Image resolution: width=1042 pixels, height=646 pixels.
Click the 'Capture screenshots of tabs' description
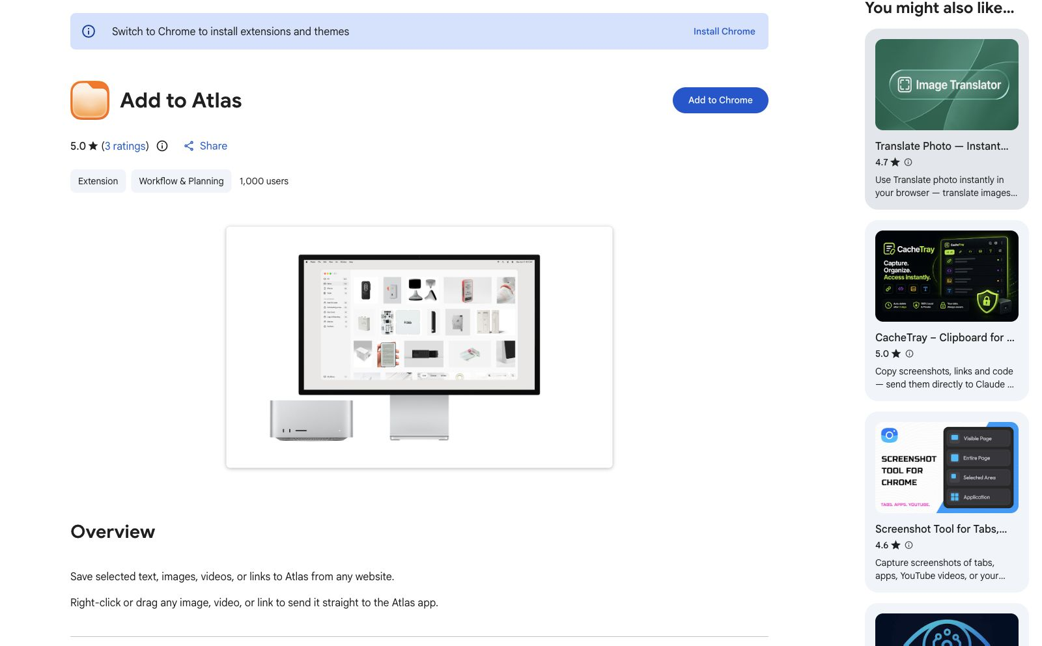[x=940, y=569]
